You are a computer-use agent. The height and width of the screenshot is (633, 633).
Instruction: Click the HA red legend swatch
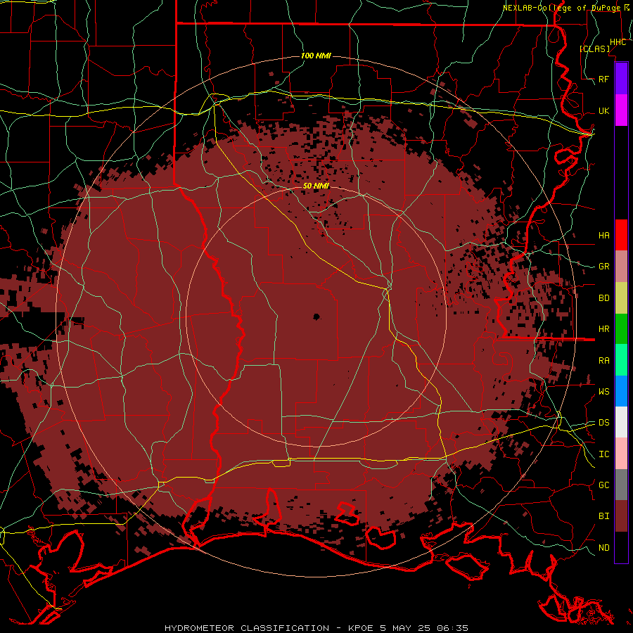(621, 235)
